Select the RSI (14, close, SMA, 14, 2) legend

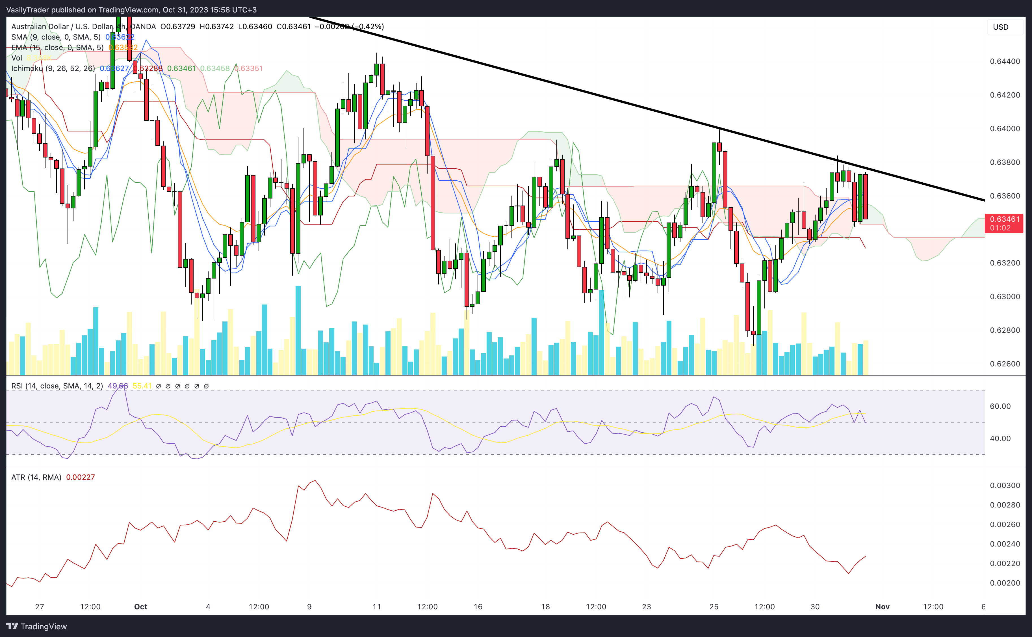57,386
